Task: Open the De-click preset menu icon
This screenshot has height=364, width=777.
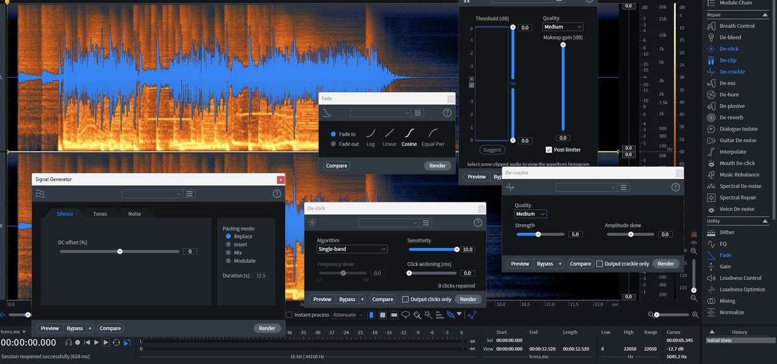Action: click(x=427, y=223)
